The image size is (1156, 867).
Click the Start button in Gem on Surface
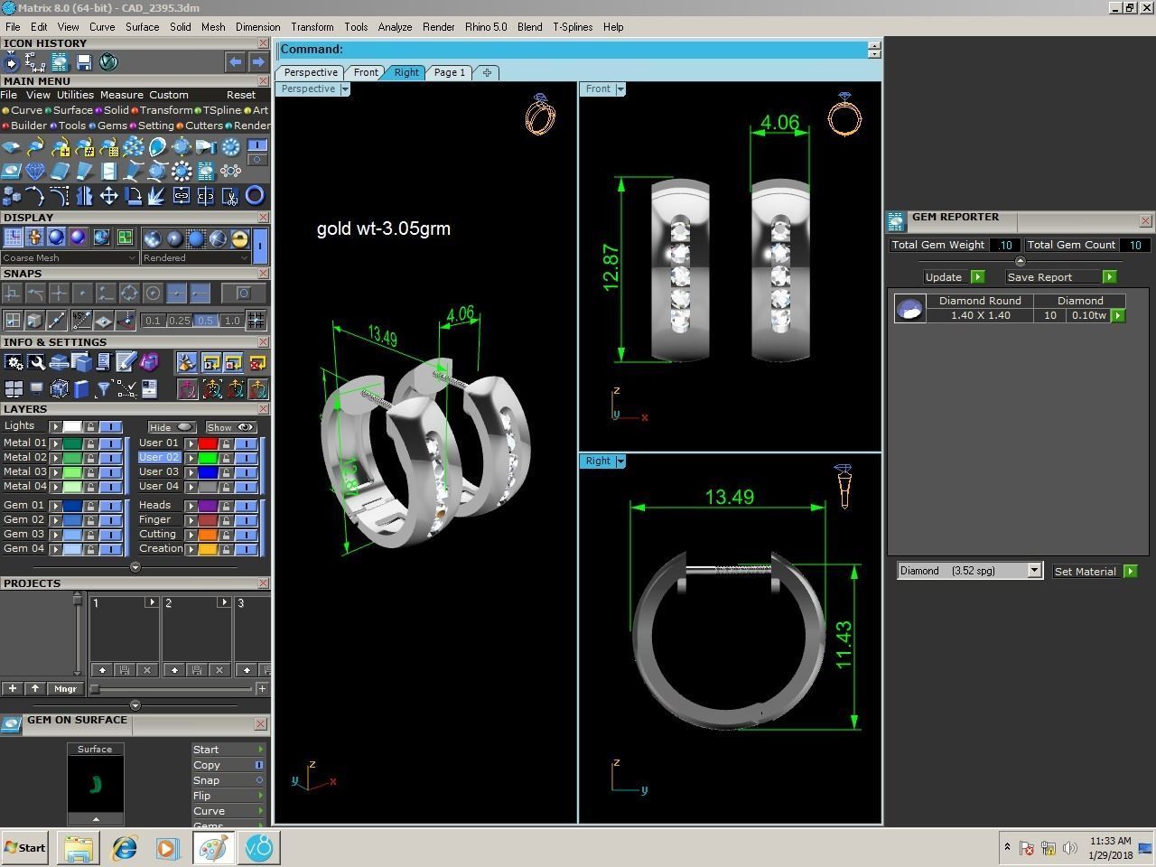pyautogui.click(x=228, y=750)
